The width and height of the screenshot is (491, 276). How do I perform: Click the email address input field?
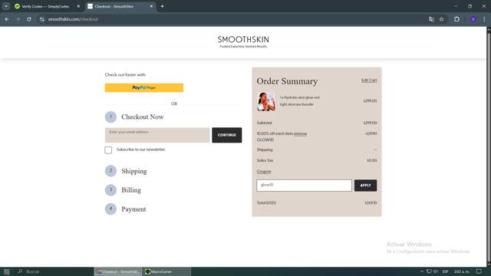(157, 135)
